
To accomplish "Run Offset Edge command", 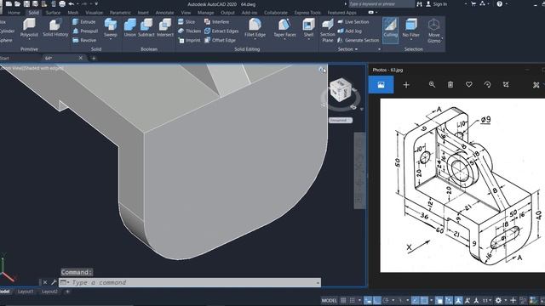I will (220, 40).
